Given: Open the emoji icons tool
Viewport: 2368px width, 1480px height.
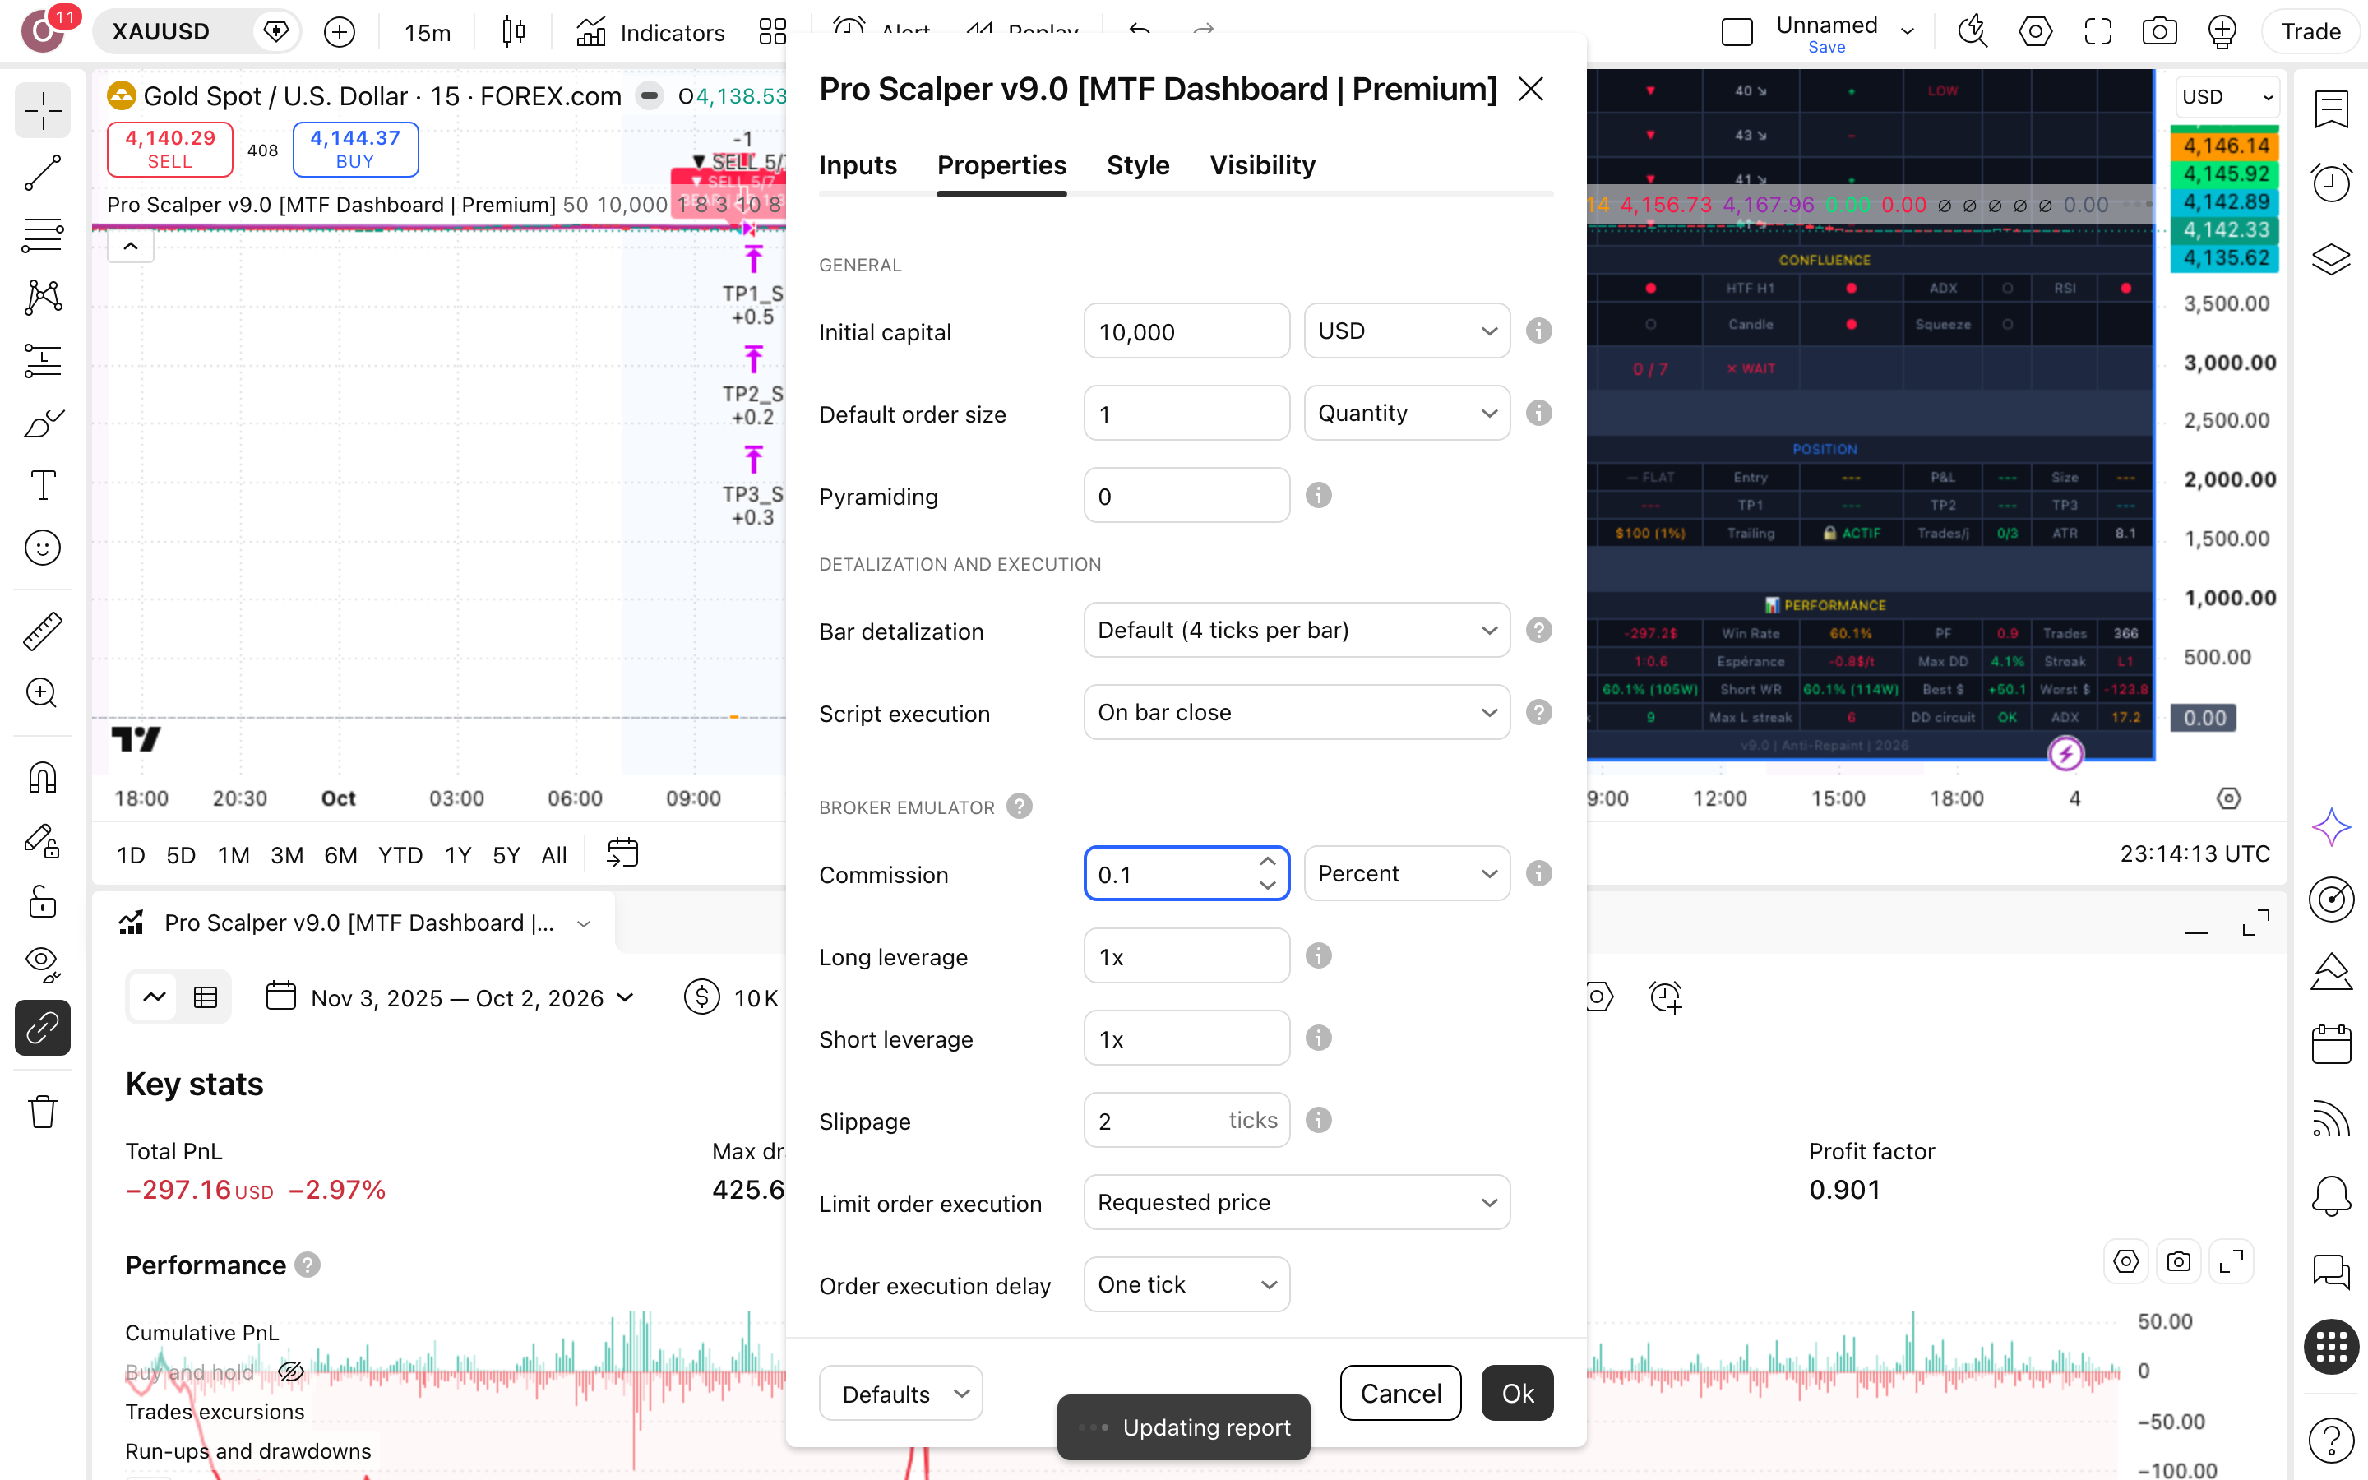Looking at the screenshot, I should tap(42, 548).
